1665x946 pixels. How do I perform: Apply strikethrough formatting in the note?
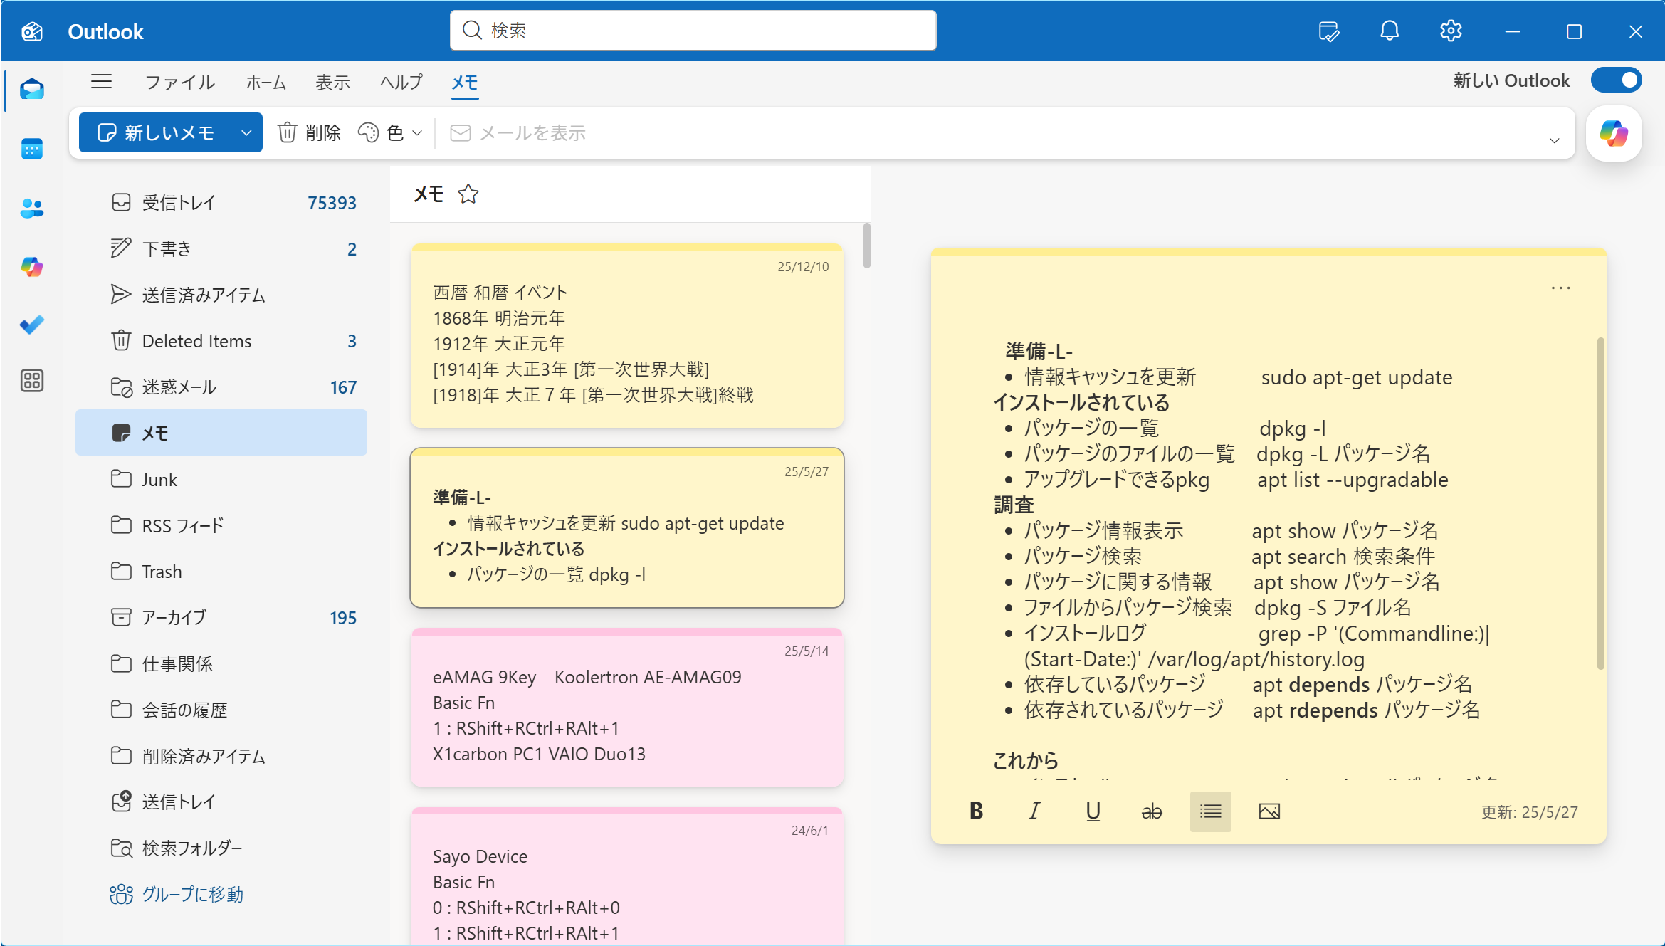click(x=1152, y=811)
